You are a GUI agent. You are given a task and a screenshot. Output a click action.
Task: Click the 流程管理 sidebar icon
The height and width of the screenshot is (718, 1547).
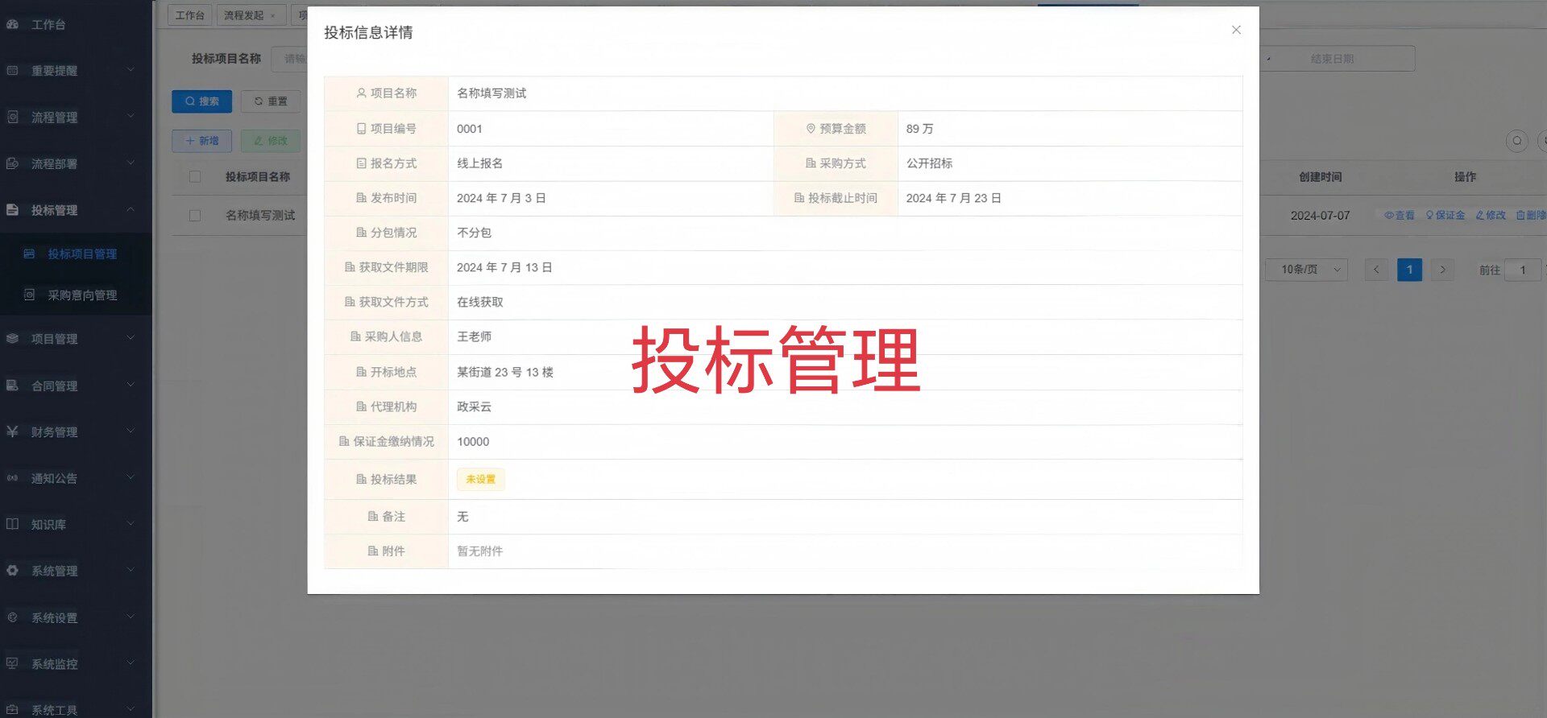pyautogui.click(x=12, y=117)
